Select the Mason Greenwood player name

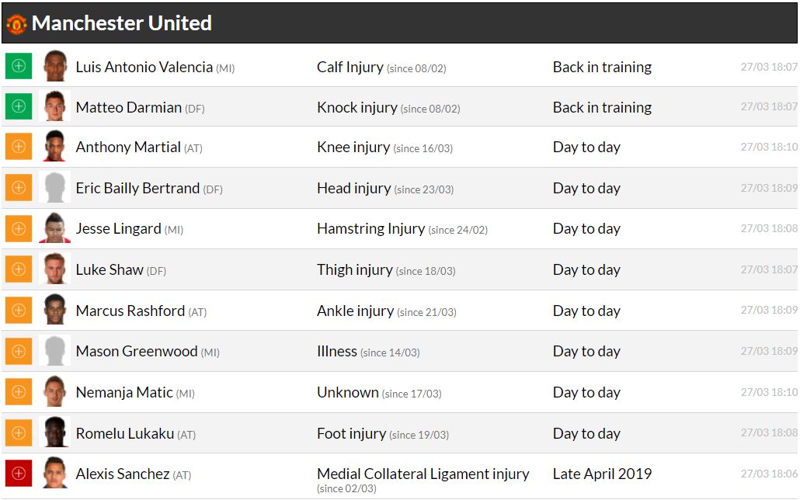pyautogui.click(x=137, y=351)
